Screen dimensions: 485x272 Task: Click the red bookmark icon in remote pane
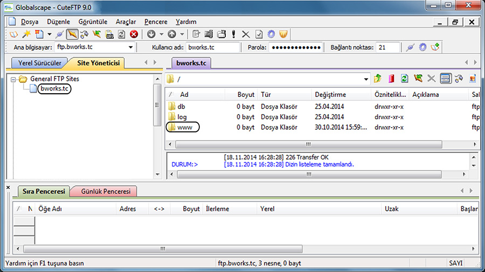coord(391,79)
